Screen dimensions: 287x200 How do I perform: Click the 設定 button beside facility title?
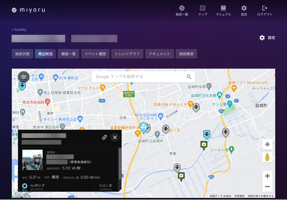pos(267,38)
